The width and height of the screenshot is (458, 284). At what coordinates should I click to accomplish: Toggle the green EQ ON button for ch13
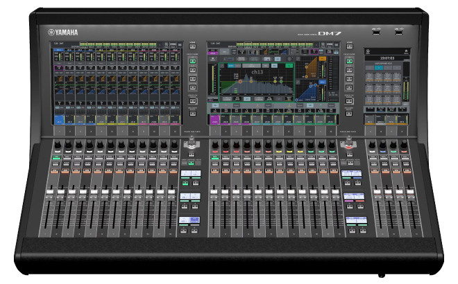click(x=289, y=66)
